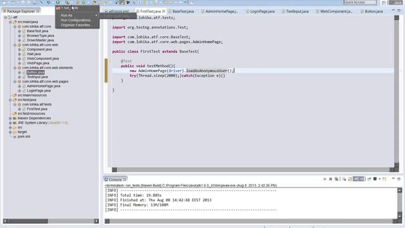Select the Console tab

pyautogui.click(x=115, y=179)
